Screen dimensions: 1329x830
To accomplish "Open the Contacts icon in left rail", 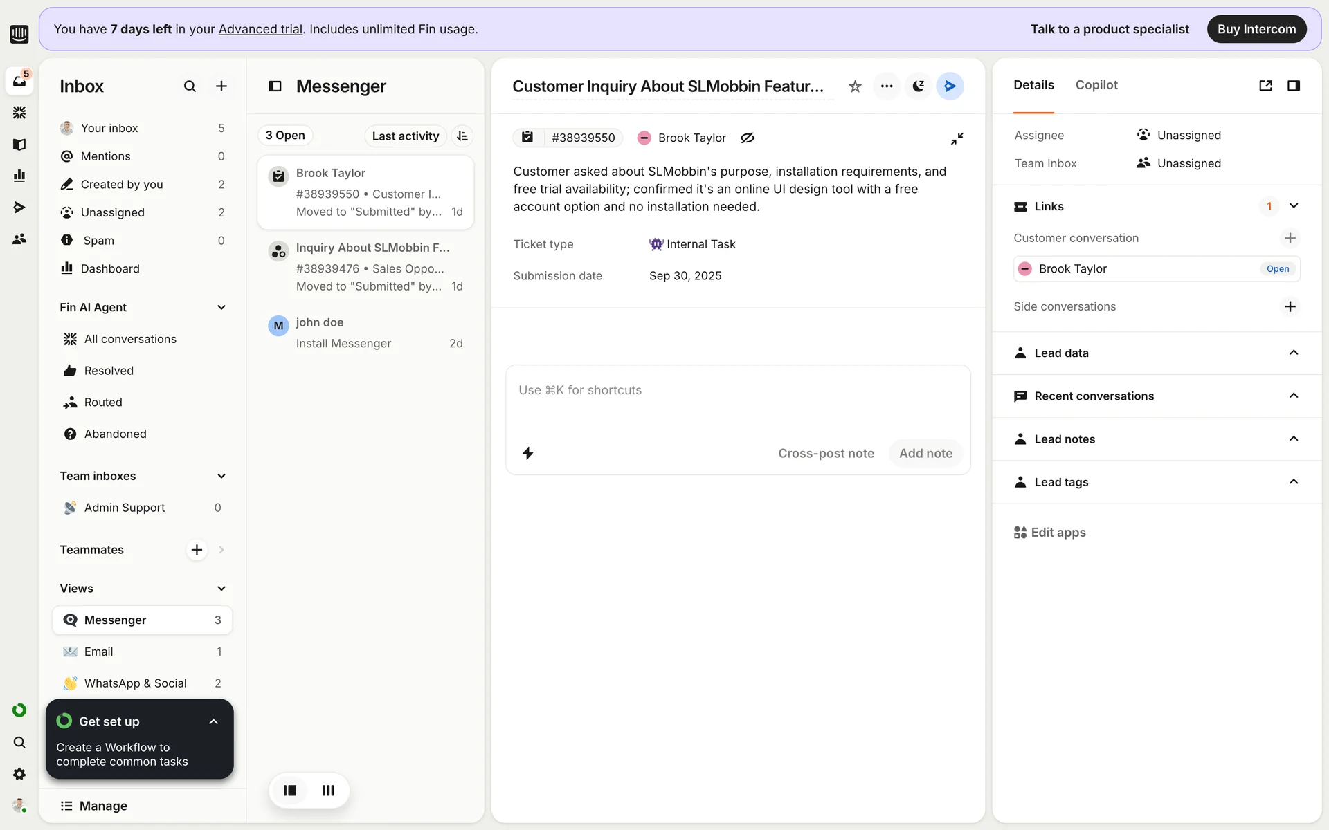I will pyautogui.click(x=19, y=239).
